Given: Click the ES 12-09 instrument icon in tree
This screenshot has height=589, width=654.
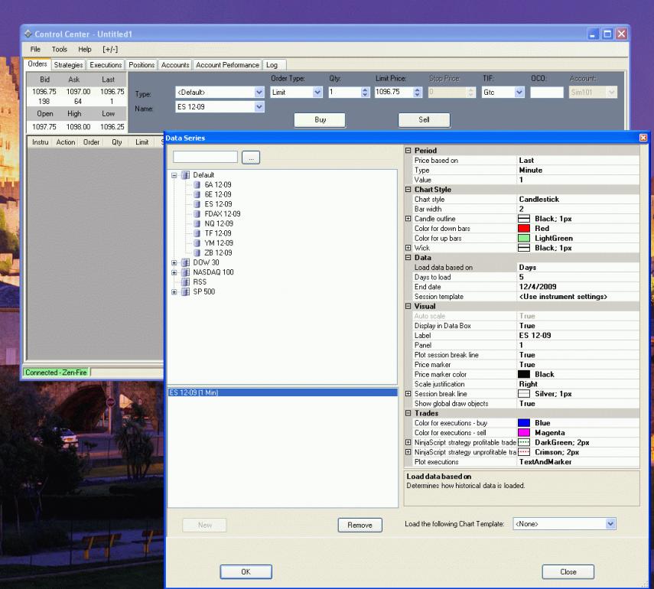Looking at the screenshot, I should (197, 204).
